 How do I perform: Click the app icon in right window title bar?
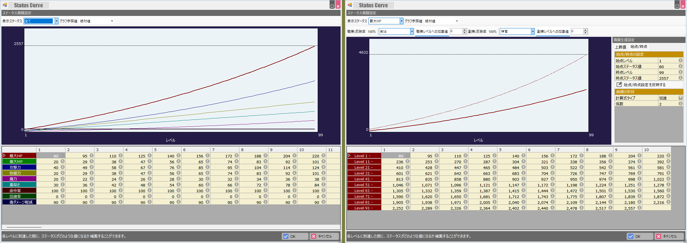pyautogui.click(x=350, y=5)
